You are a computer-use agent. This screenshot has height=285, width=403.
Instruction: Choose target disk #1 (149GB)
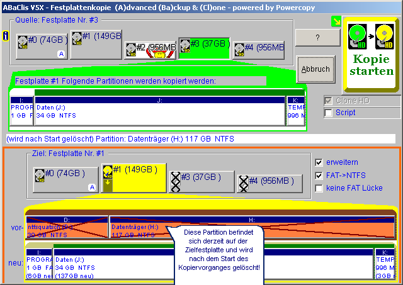[x=133, y=176]
